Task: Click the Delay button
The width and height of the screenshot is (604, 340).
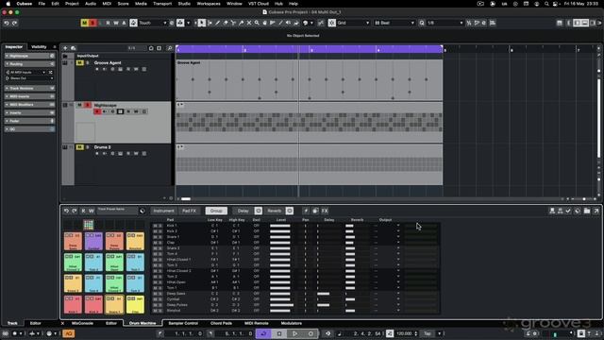Action: 243,211
